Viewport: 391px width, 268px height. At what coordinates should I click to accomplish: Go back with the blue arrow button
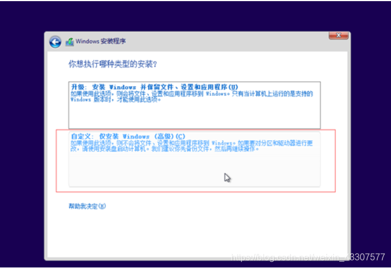point(55,41)
